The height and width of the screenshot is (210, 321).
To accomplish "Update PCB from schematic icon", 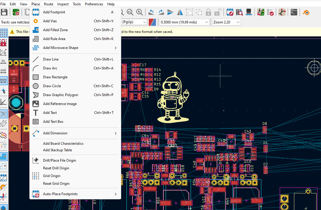I will [261, 12].
